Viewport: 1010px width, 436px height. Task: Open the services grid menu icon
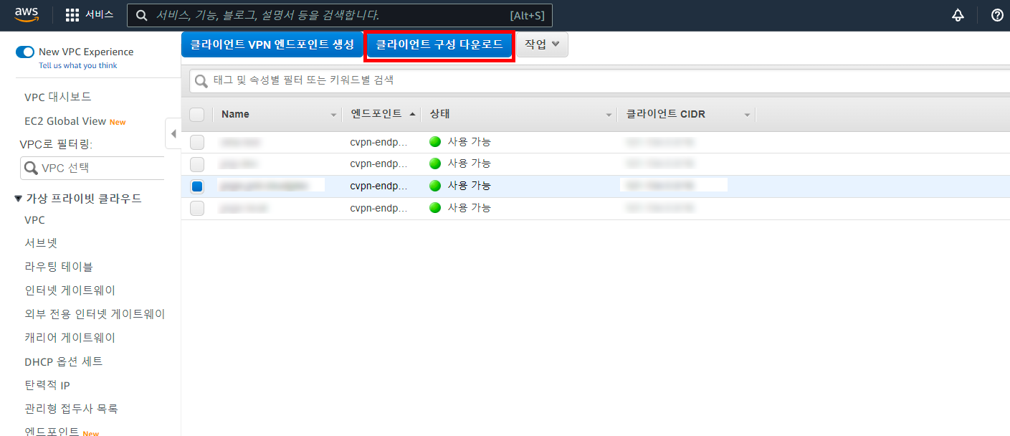click(x=72, y=15)
